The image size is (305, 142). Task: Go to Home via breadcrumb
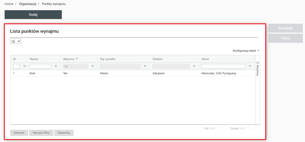(x=9, y=4)
